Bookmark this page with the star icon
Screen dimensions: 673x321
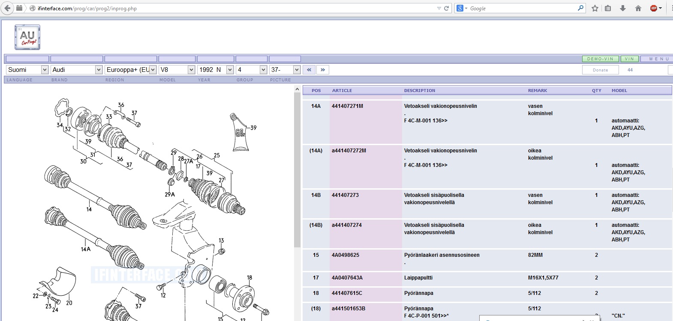tap(595, 8)
